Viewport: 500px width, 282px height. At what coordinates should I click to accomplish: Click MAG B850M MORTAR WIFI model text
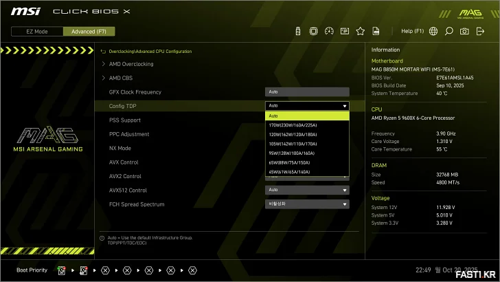click(x=413, y=69)
